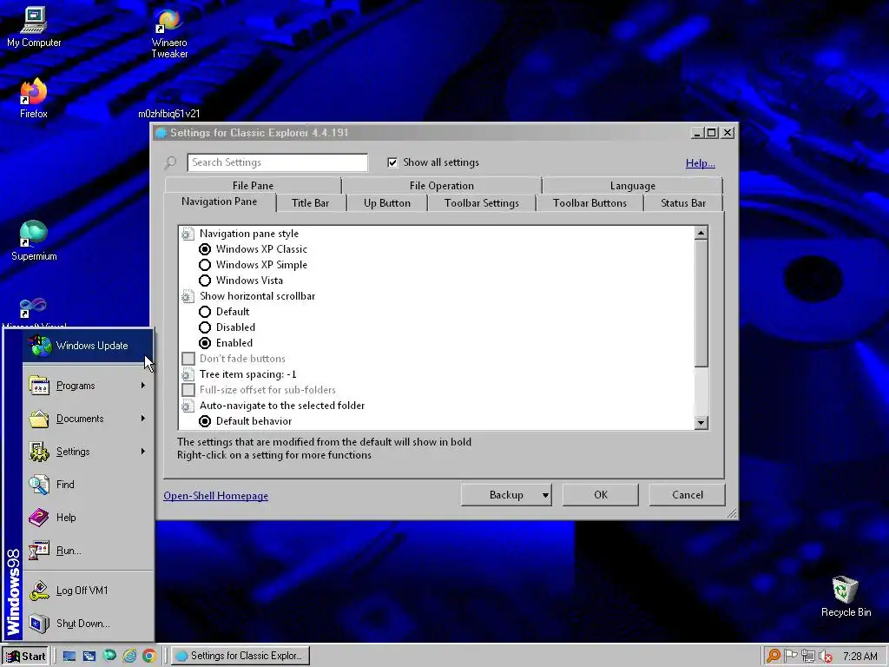Check Full-size offset for sub-folders

(x=188, y=390)
